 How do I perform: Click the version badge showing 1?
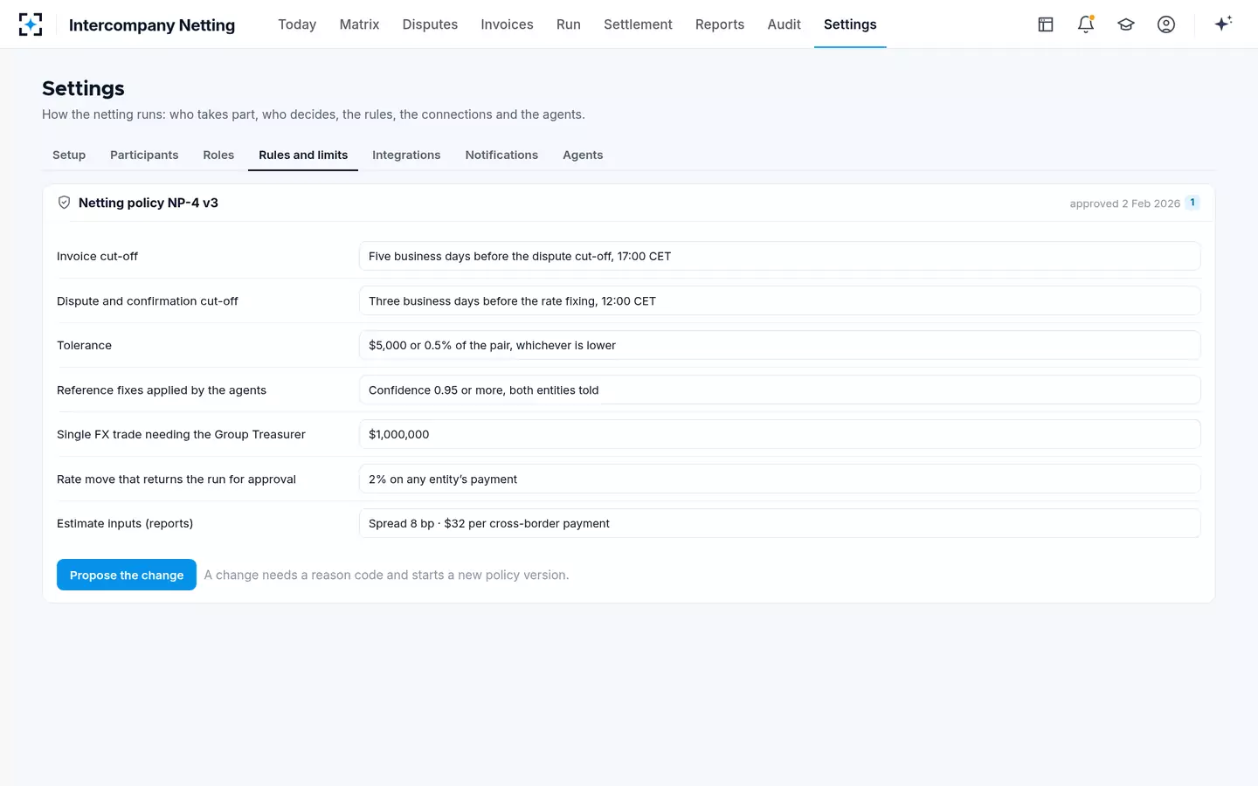[x=1192, y=203]
